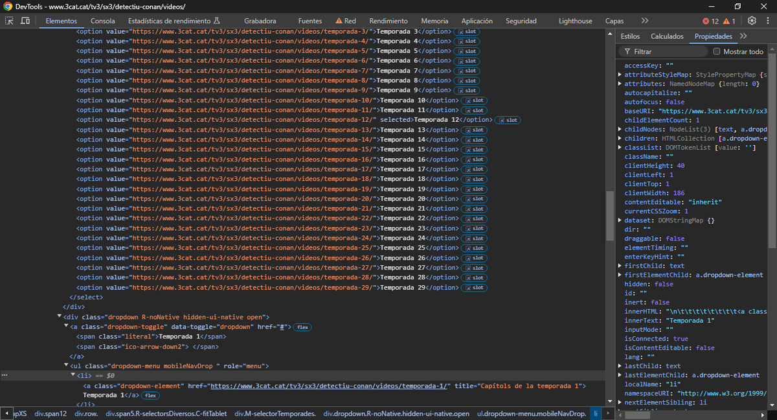
Task: Click the slot badge beside Temporada 10
Action: point(475,100)
